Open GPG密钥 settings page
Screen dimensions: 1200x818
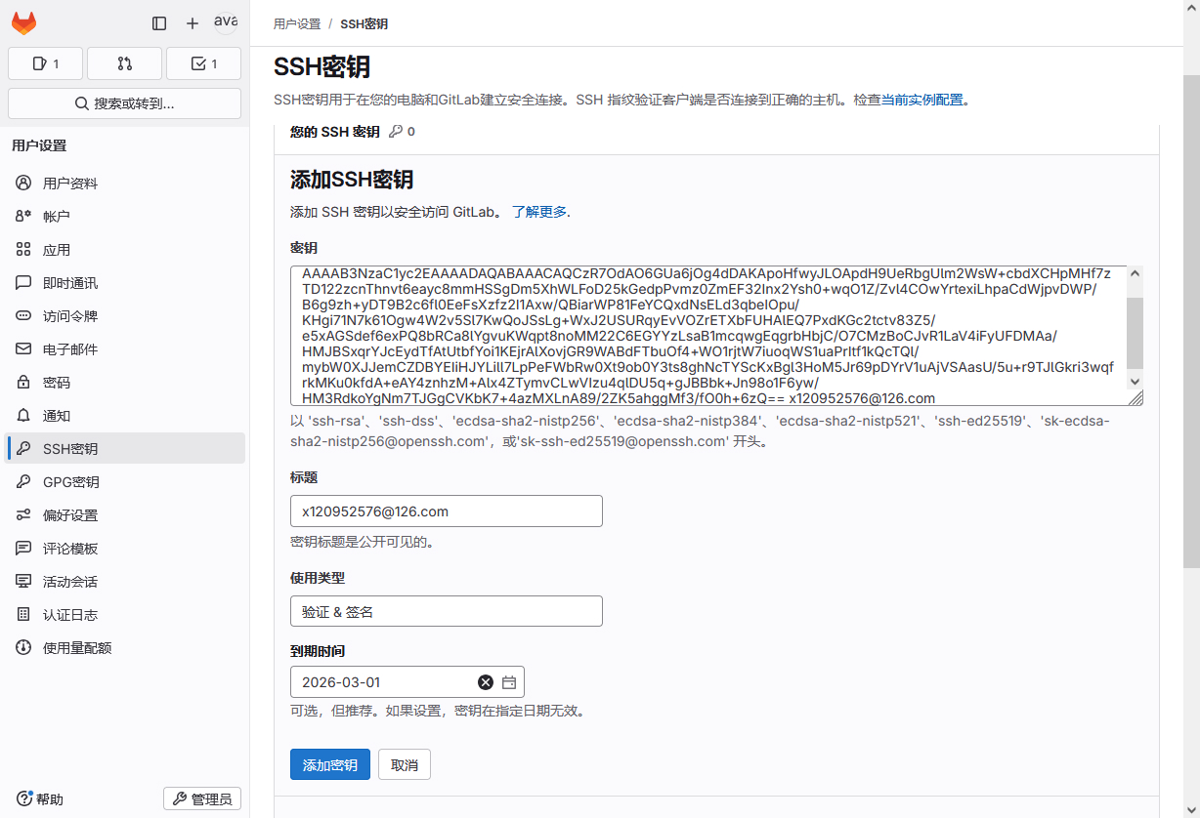coord(70,482)
